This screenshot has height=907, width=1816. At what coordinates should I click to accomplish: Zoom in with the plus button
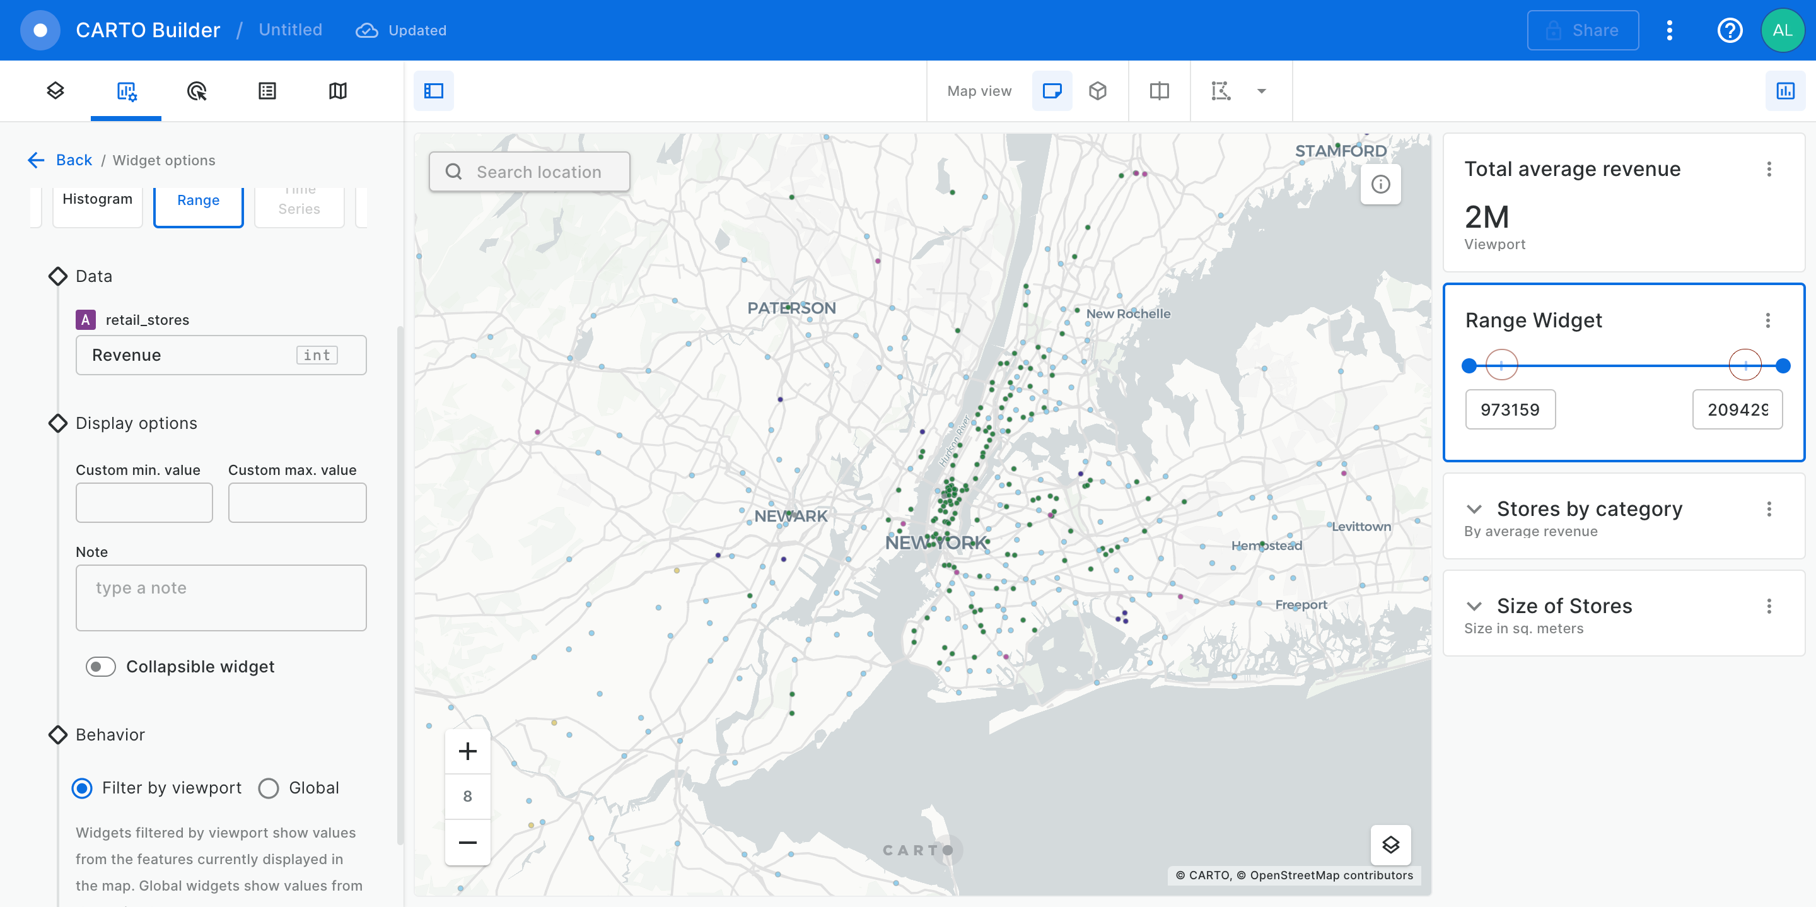click(x=467, y=751)
